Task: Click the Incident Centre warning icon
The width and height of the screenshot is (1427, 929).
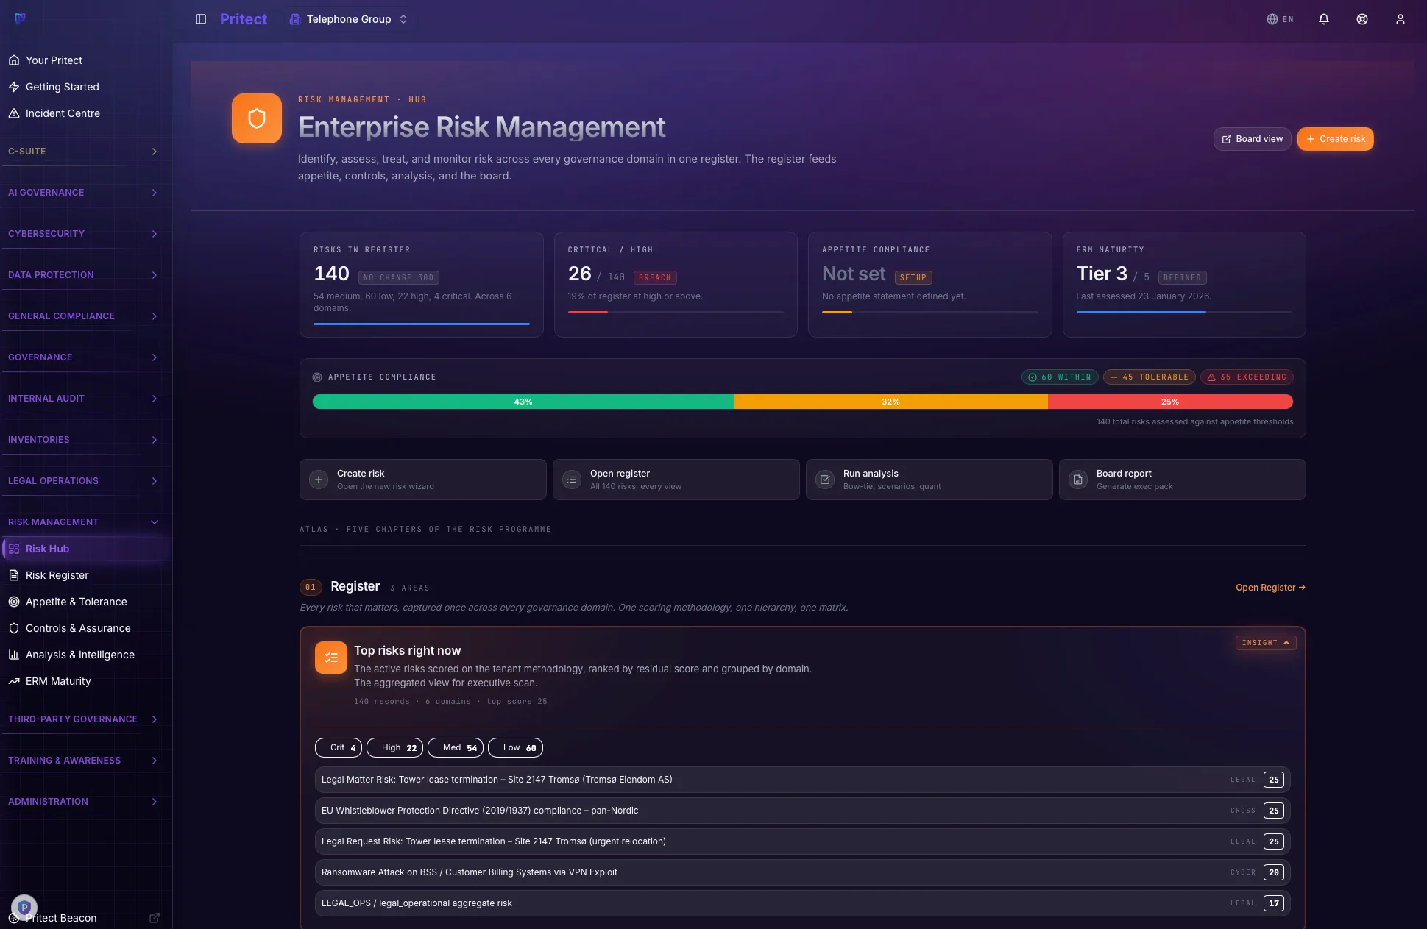Action: click(14, 113)
